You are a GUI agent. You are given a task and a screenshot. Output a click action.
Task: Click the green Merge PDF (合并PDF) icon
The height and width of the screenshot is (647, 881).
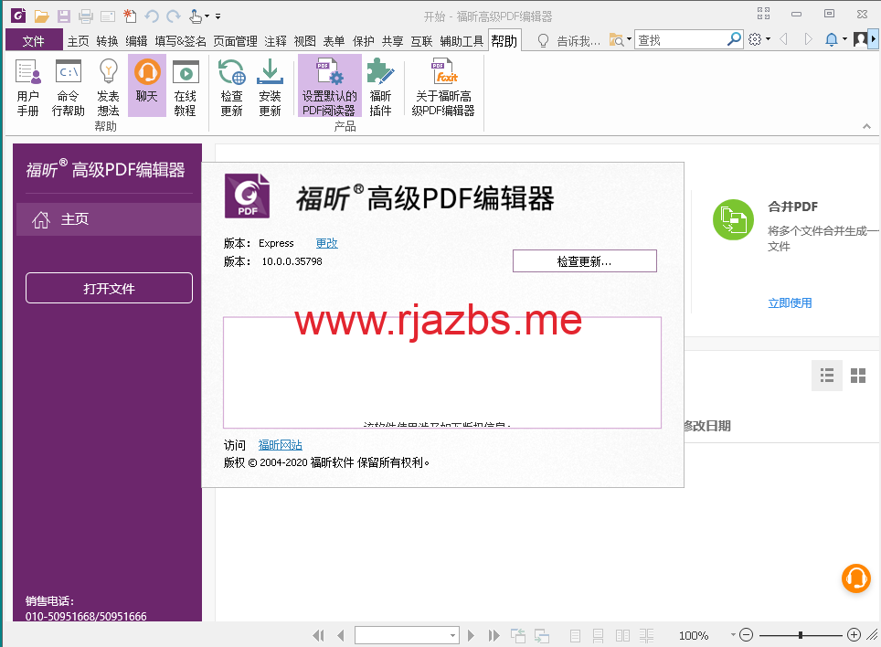tap(733, 219)
